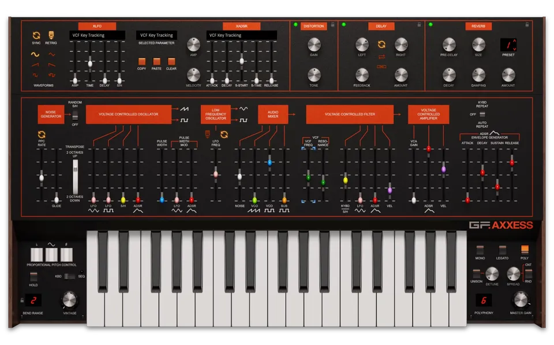The image size is (554, 345).
Task: Click the Reverb SIZE knob
Action: 478,44
